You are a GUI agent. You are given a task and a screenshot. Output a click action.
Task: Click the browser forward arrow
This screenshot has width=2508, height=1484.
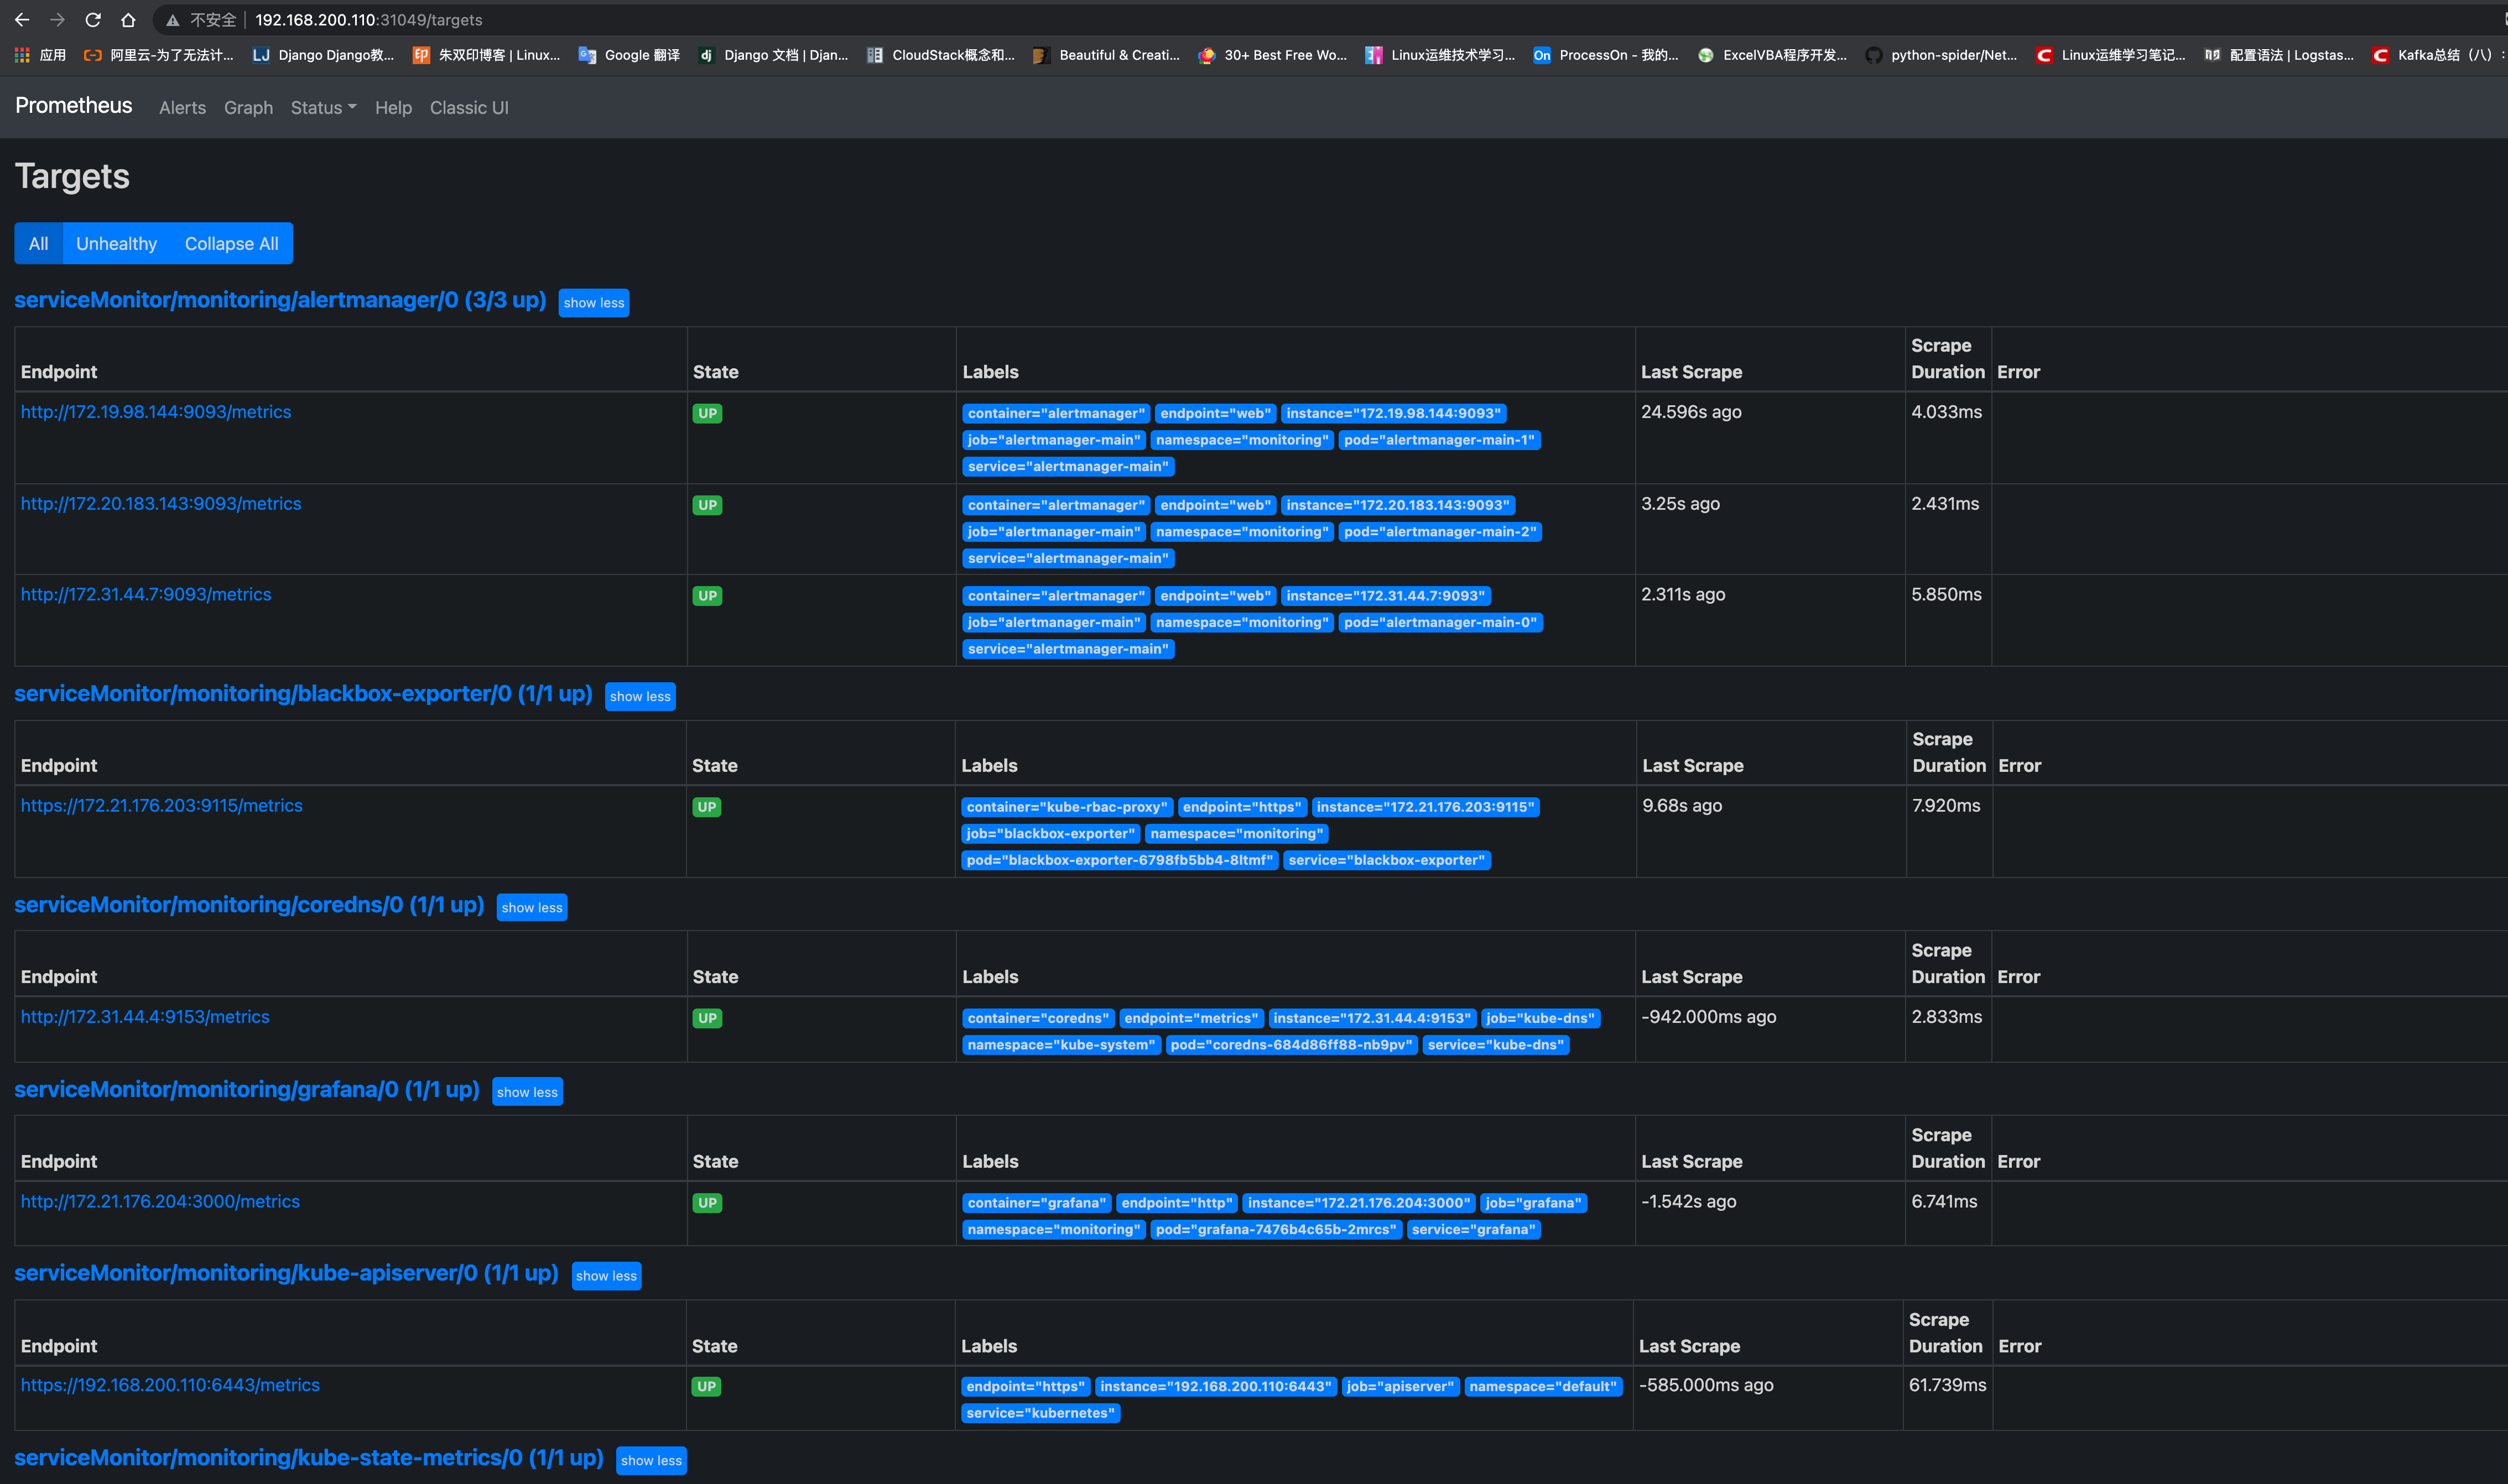point(57,19)
